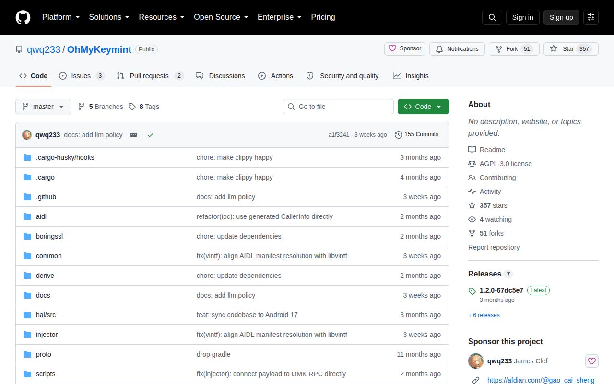Click Report repository
The height and width of the screenshot is (384, 614).
click(494, 247)
